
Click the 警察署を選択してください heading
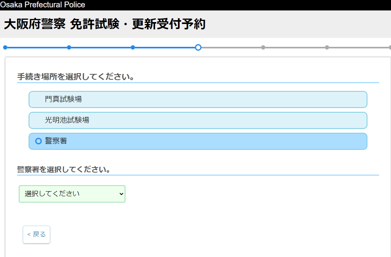coord(64,170)
